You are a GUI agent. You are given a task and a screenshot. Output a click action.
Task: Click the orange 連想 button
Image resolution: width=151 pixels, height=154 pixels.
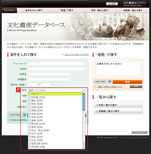127,82
